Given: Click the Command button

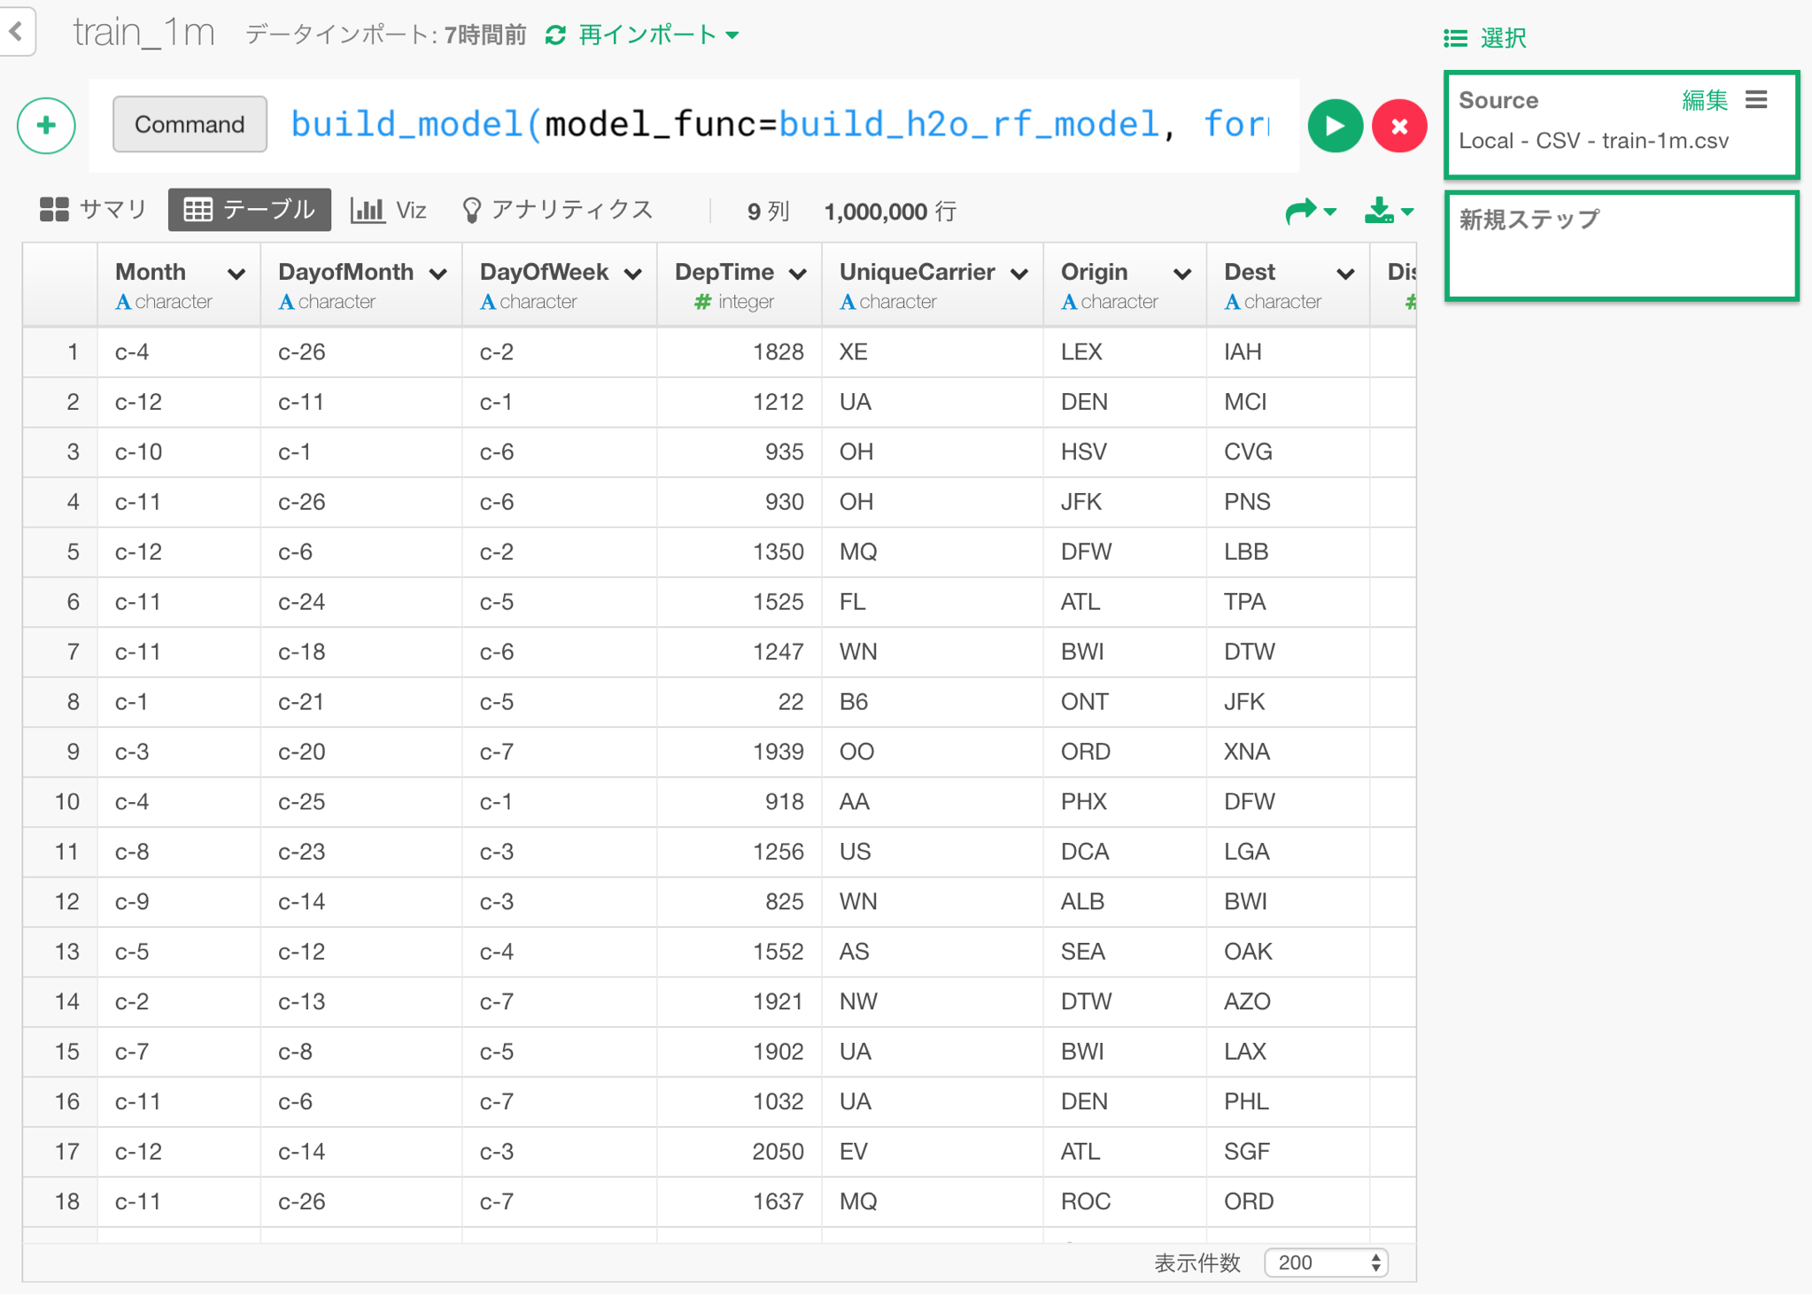Looking at the screenshot, I should click(190, 124).
